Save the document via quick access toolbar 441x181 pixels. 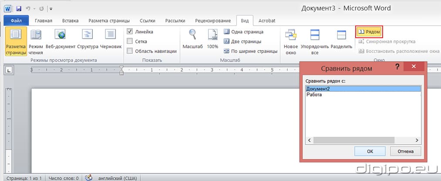click(x=19, y=9)
